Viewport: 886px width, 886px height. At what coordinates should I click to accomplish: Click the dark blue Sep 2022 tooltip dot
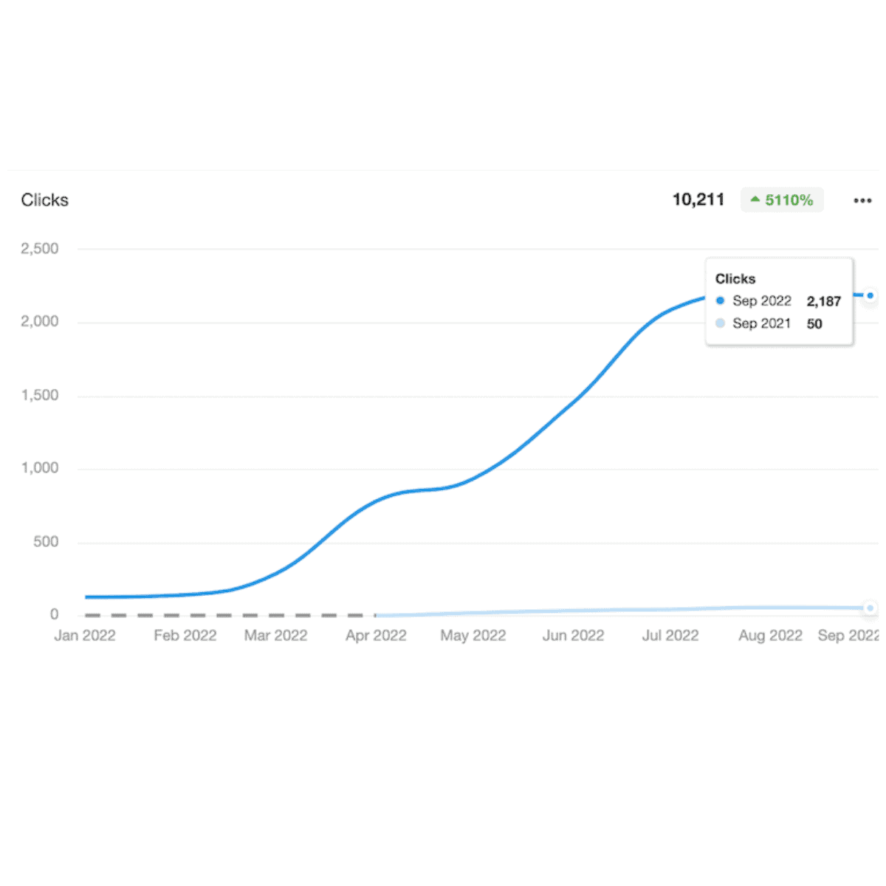pyautogui.click(x=721, y=301)
